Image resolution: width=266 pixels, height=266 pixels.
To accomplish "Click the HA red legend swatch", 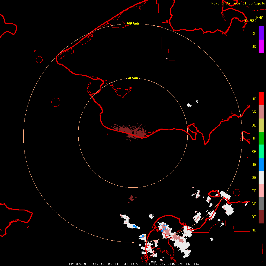I will click(261, 99).
